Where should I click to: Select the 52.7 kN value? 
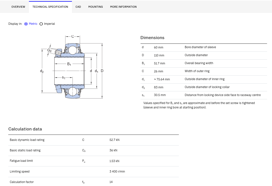click(x=114, y=140)
